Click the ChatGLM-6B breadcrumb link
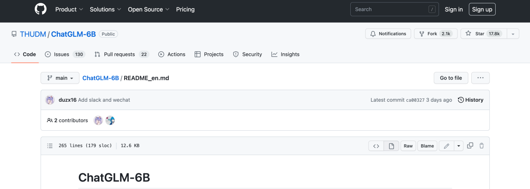 [x=101, y=78]
